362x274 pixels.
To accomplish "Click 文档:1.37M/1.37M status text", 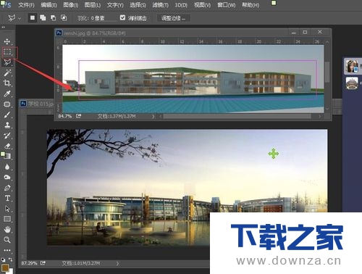I will tap(117, 116).
